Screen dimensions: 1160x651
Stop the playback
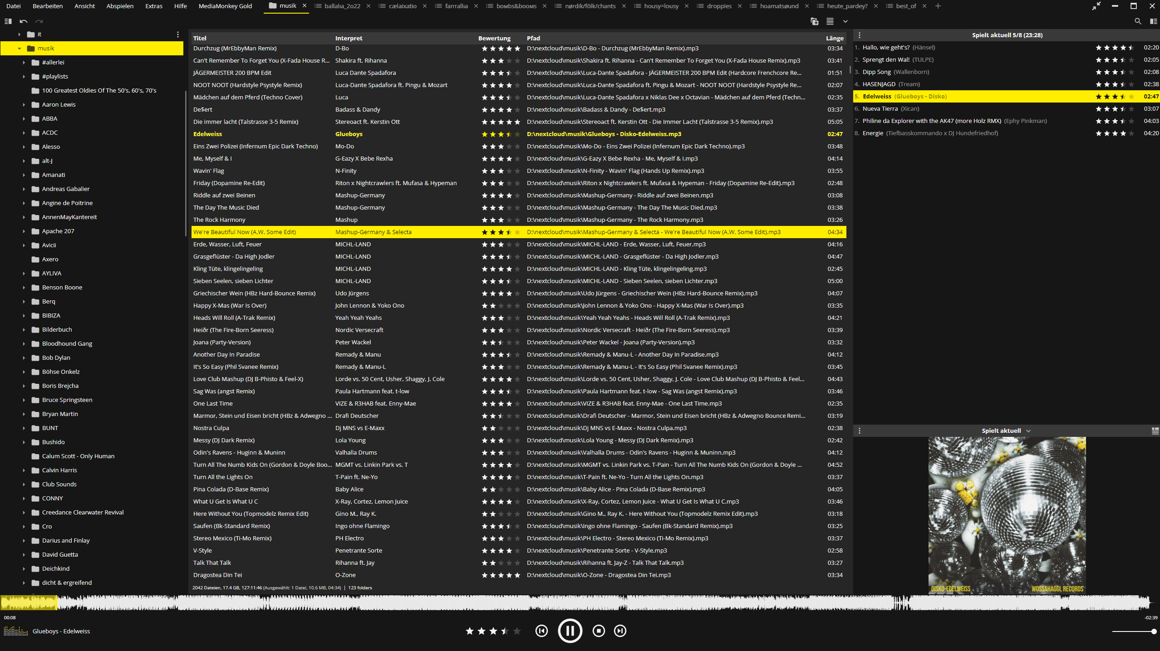click(599, 631)
